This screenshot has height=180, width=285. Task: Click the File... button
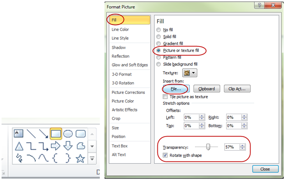pos(176,89)
